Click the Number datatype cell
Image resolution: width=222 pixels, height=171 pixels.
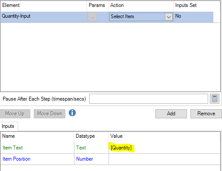pyautogui.click(x=91, y=159)
